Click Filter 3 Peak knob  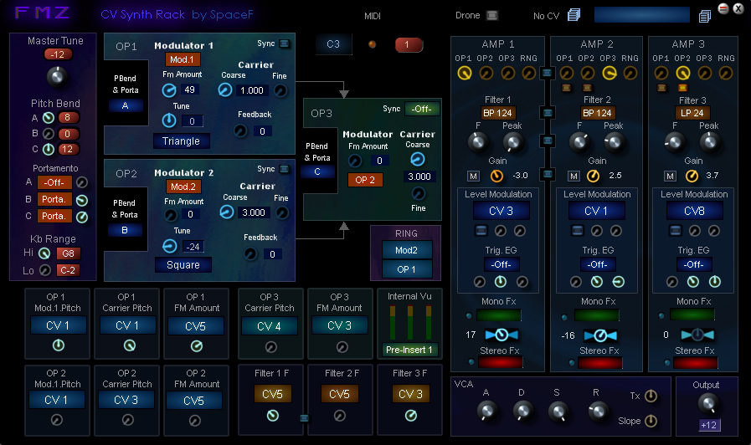pyautogui.click(x=709, y=142)
